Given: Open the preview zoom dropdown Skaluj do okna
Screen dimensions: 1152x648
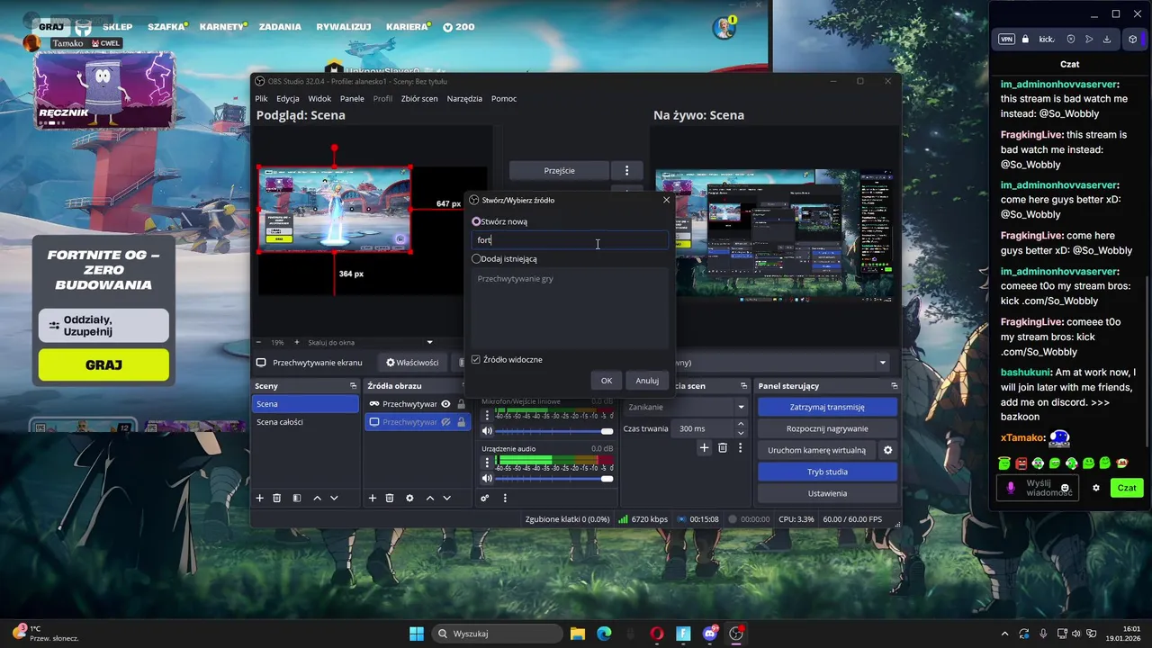Looking at the screenshot, I should [370, 342].
